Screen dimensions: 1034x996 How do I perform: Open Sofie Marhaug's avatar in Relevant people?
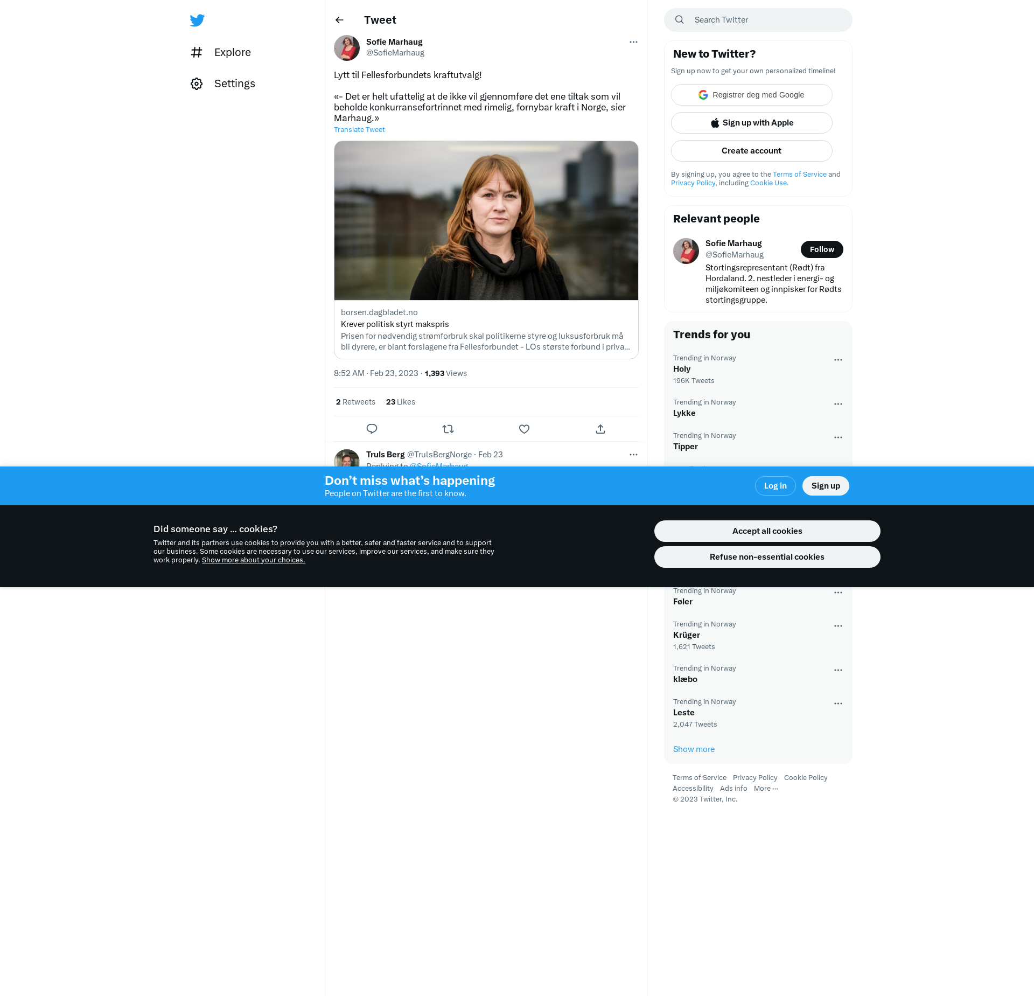(x=686, y=251)
